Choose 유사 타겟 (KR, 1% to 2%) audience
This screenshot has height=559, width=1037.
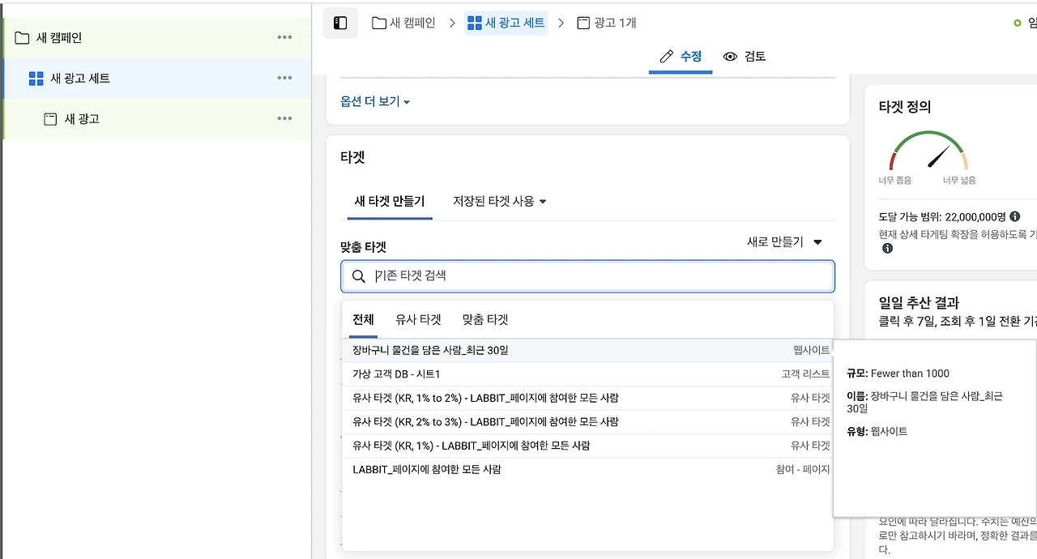(587, 398)
